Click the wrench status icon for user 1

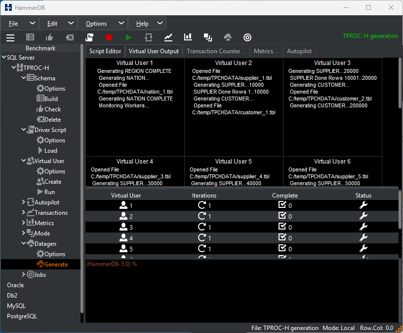[363, 205]
